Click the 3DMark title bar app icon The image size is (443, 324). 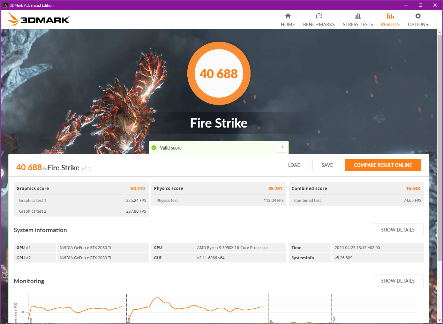click(5, 5)
